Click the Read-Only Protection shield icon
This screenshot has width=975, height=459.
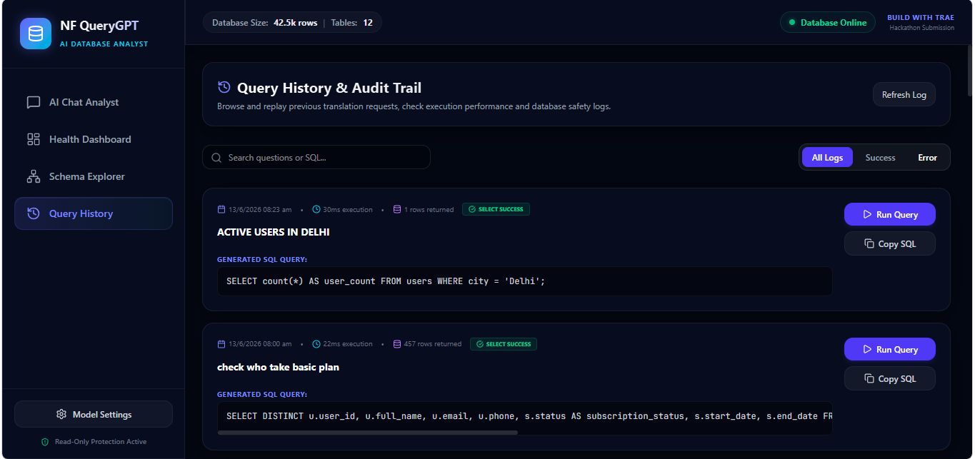pos(45,442)
